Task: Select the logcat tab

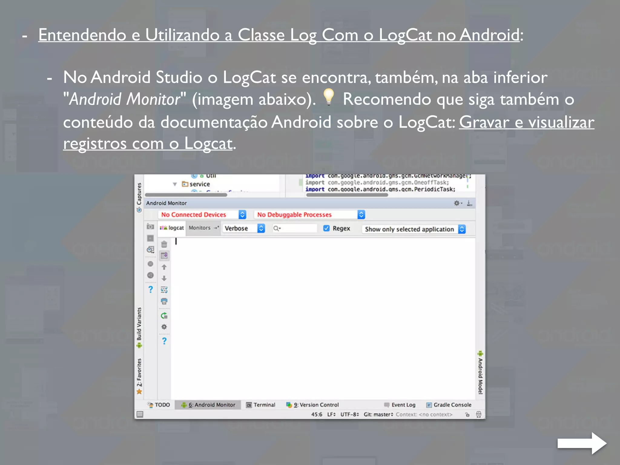Action: [x=172, y=228]
